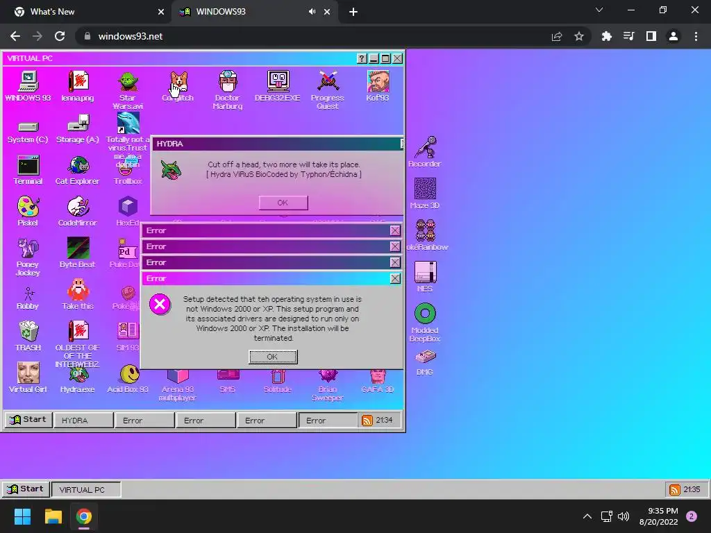Close the topmost collapsed Error window
This screenshot has height=533, width=711.
pyautogui.click(x=395, y=230)
